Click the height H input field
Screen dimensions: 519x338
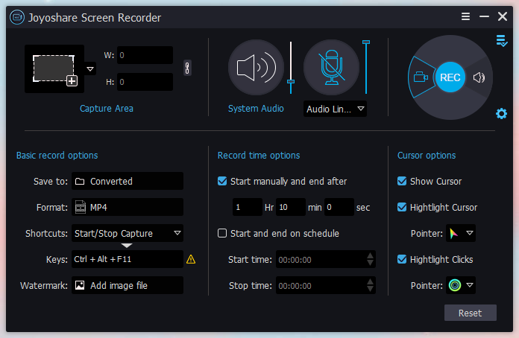click(145, 82)
